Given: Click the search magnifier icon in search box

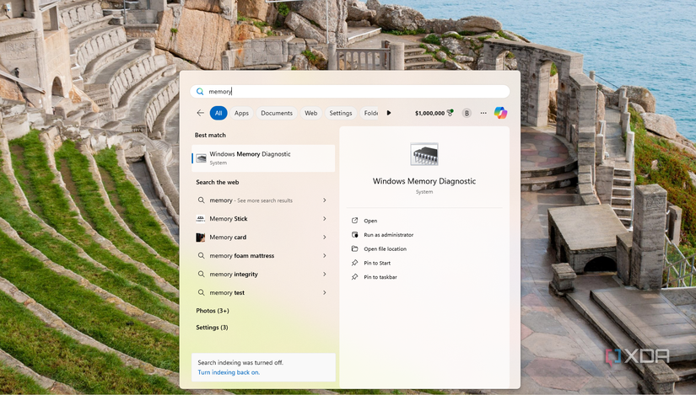Looking at the screenshot, I should [200, 91].
